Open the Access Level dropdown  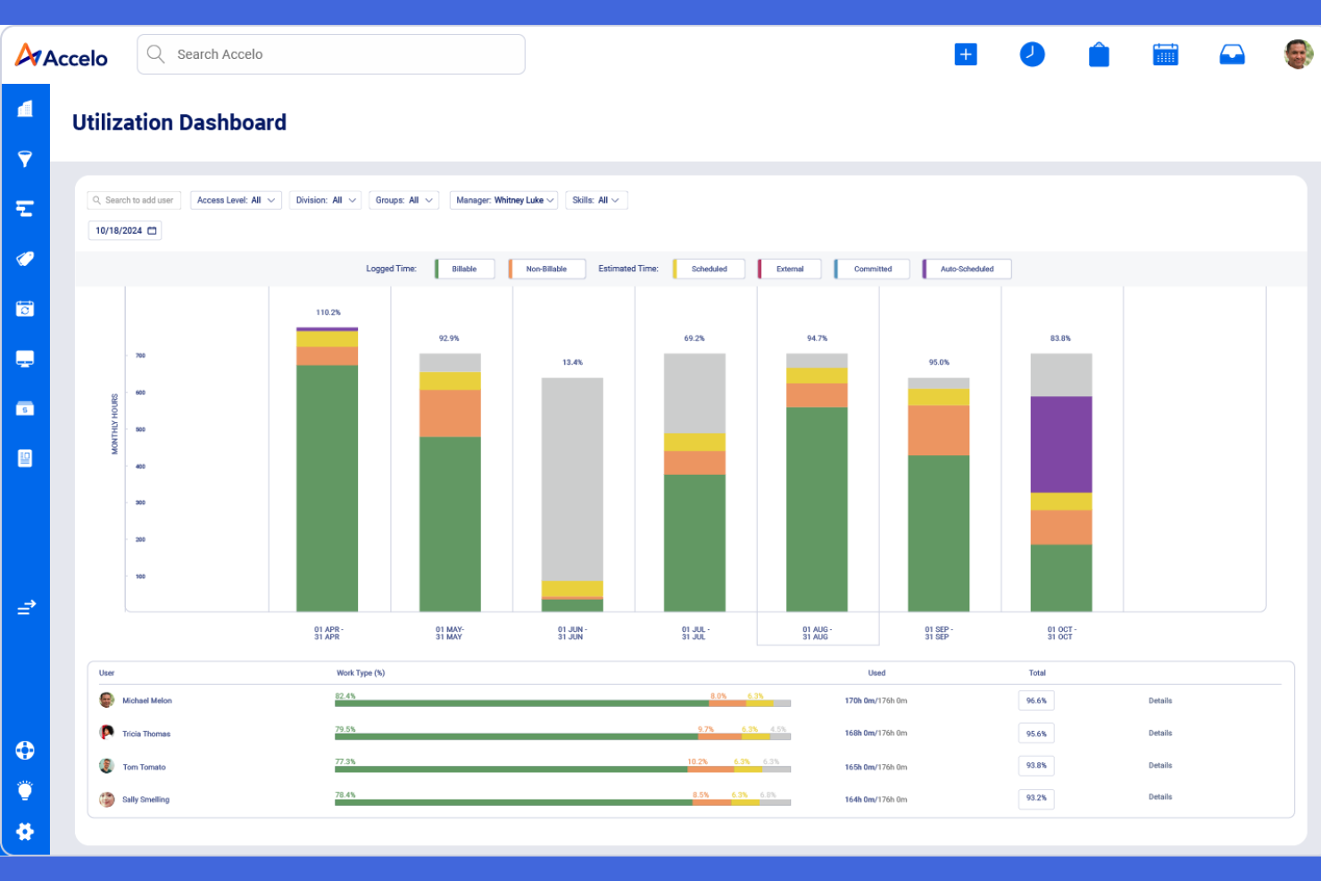click(237, 200)
